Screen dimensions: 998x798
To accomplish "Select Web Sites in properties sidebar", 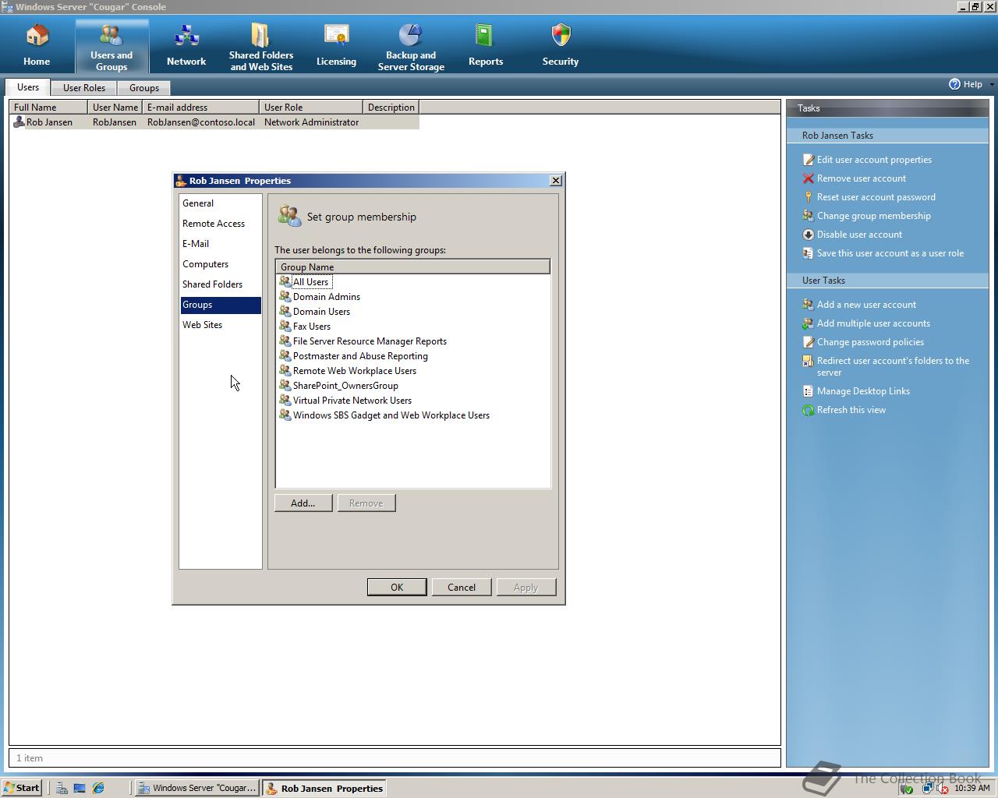I will [x=221, y=325].
